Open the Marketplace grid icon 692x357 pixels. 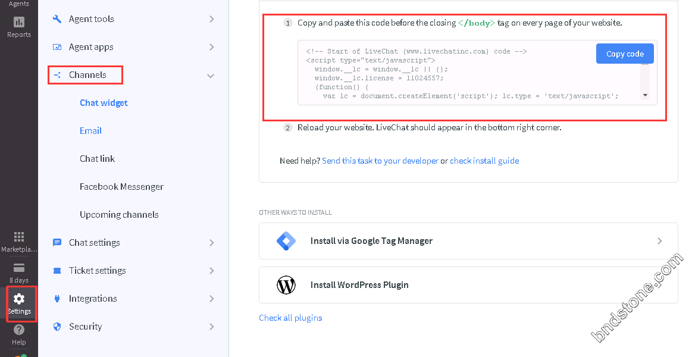[19, 237]
